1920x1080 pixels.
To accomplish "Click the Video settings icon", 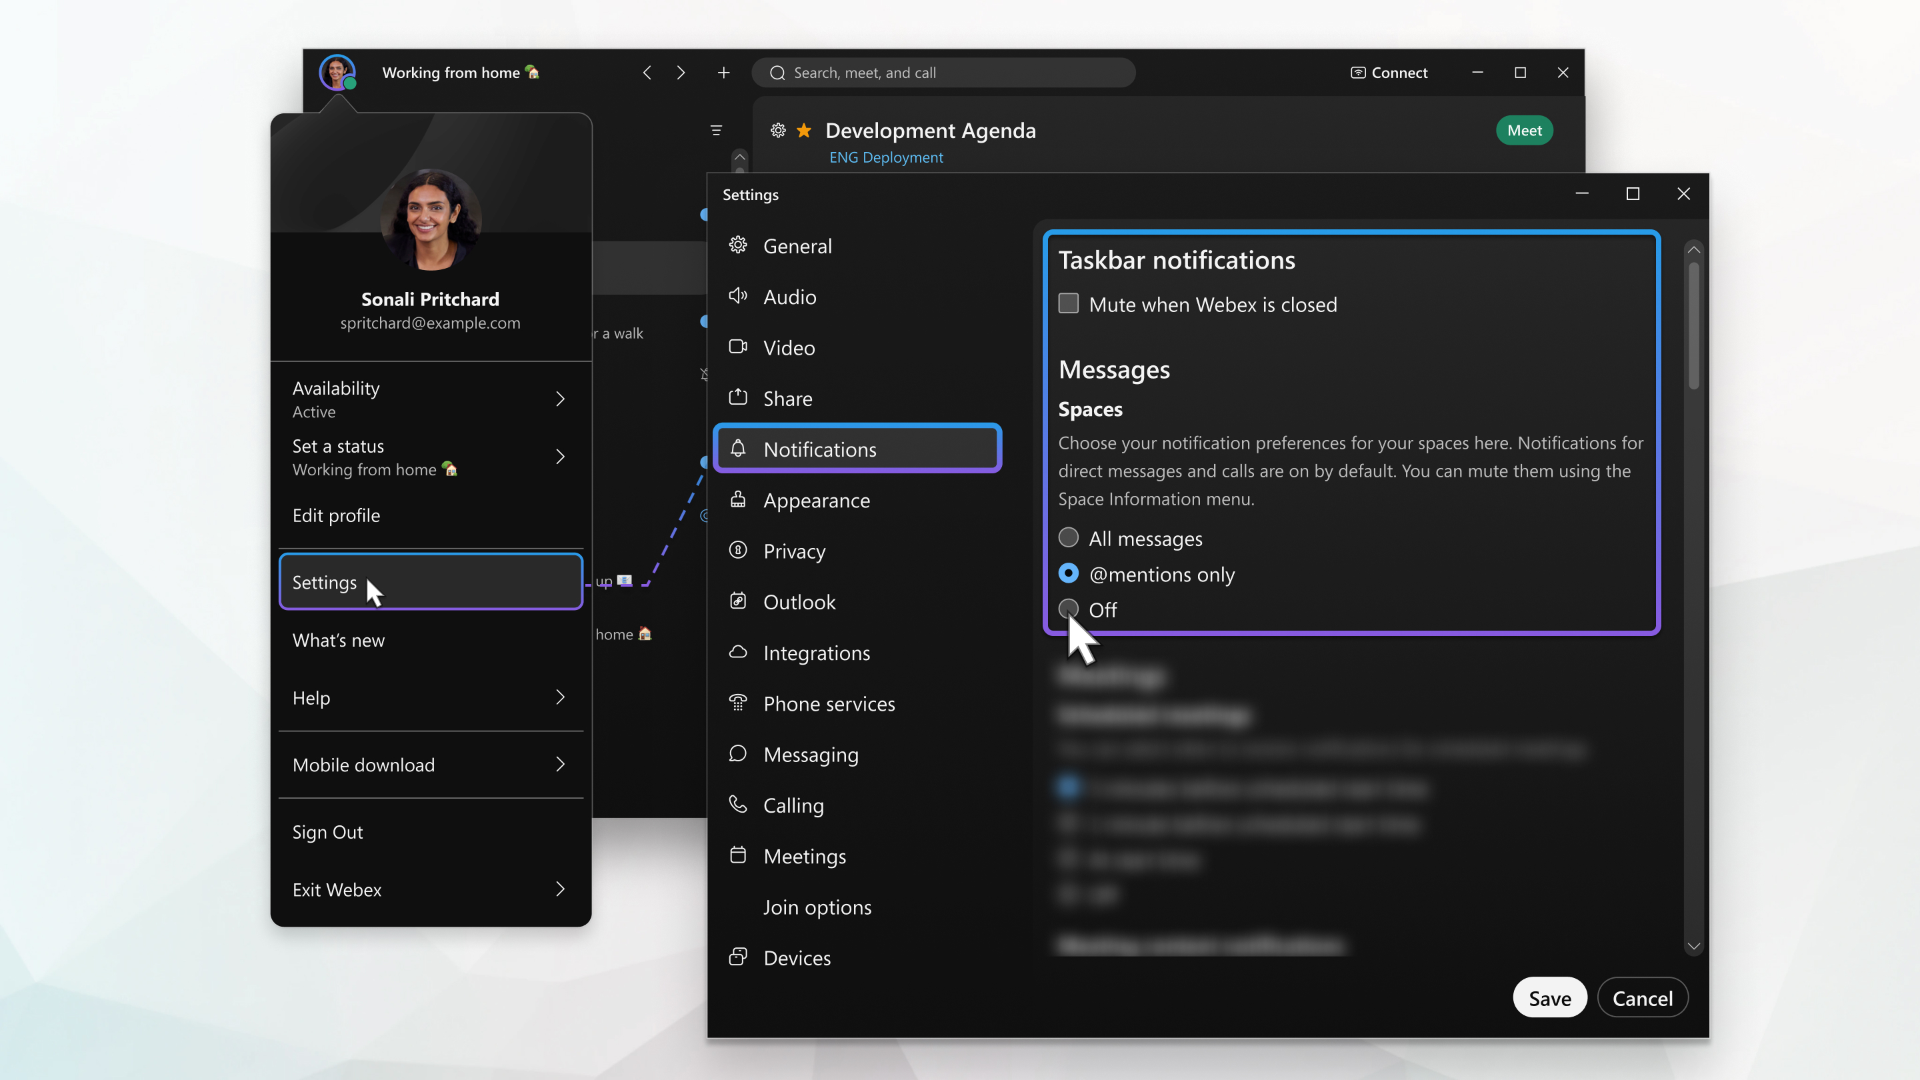I will pos(740,347).
